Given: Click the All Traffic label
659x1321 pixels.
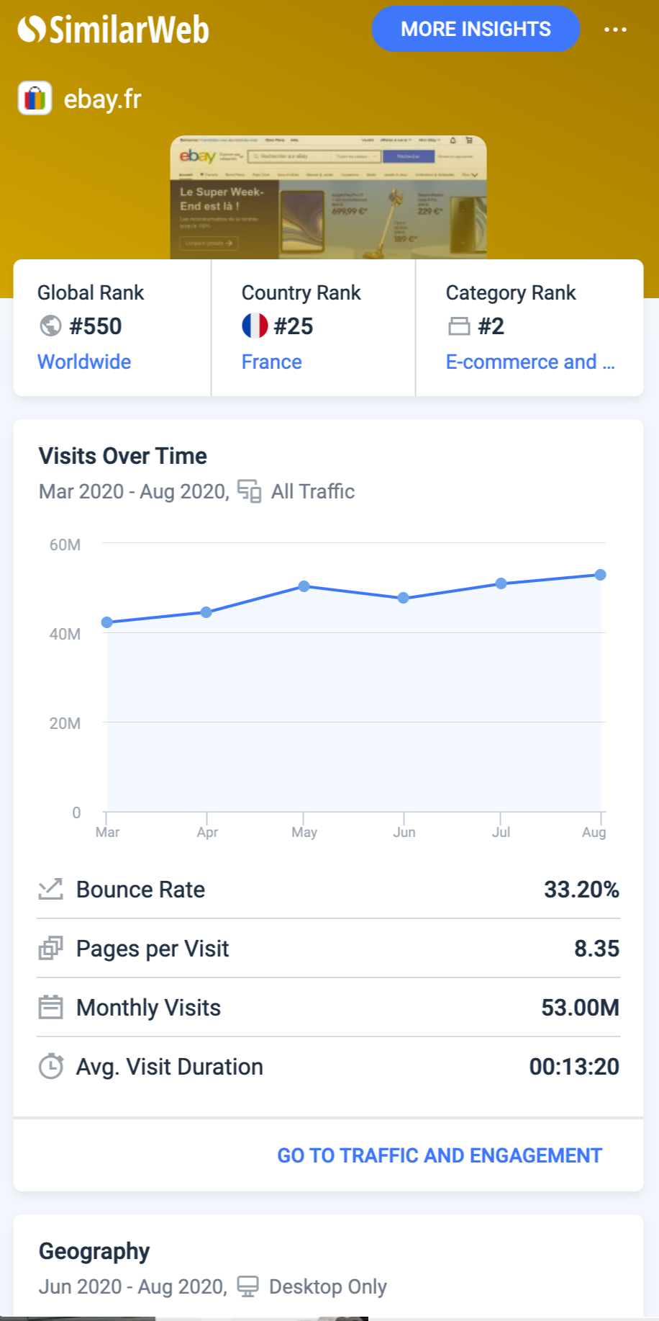Looking at the screenshot, I should point(313,491).
